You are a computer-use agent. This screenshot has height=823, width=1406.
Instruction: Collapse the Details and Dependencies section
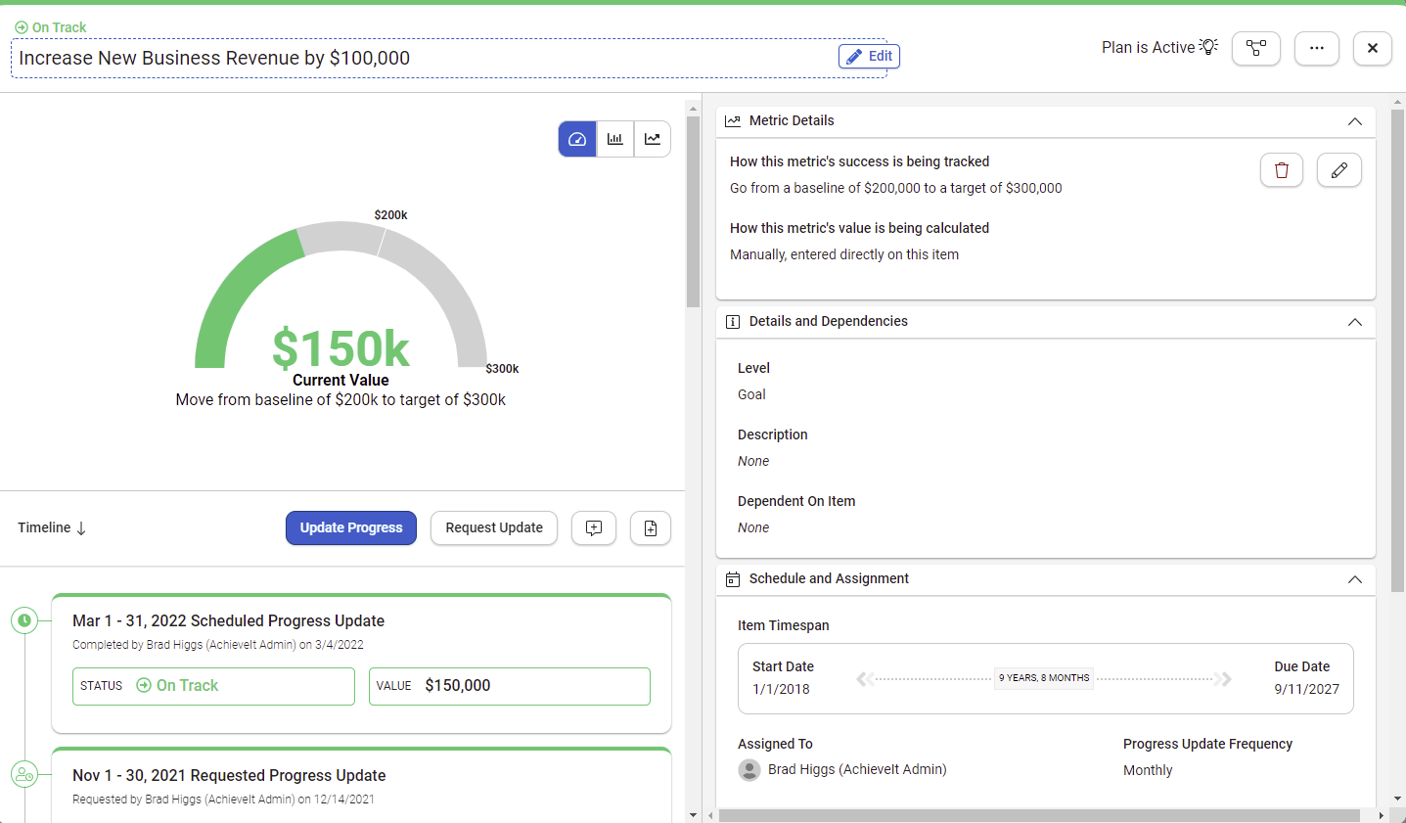tap(1355, 322)
